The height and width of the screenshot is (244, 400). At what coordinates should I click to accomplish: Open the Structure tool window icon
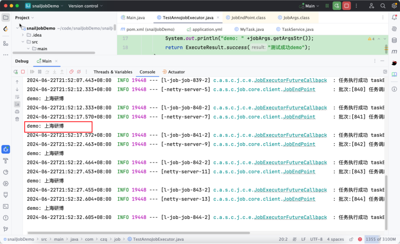pos(6,44)
